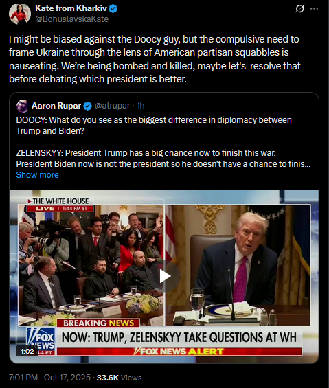
Task: Open the three-dot more options menu
Action: tap(314, 9)
